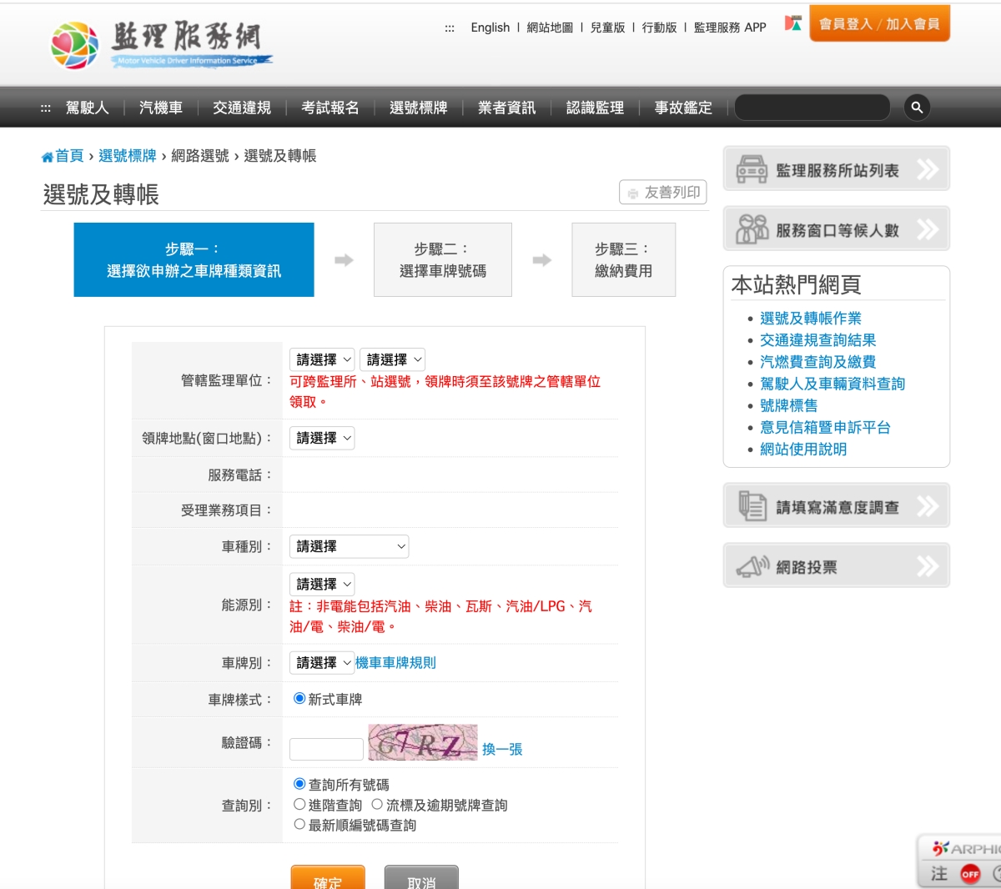Select 進階查詢 radio option
The height and width of the screenshot is (889, 1001).
coord(299,805)
